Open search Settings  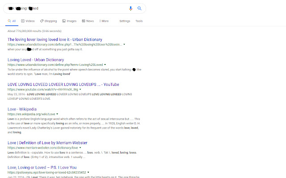[125, 21]
